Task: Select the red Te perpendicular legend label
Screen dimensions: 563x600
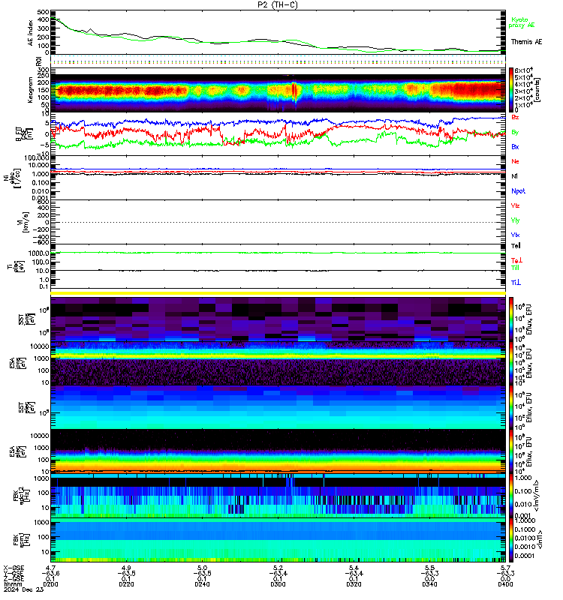Action: coord(516,260)
